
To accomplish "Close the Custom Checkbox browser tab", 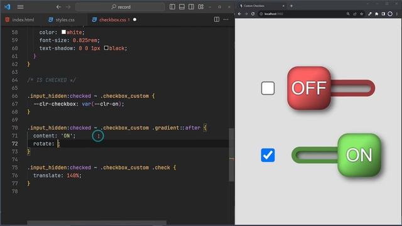I will (283, 6).
